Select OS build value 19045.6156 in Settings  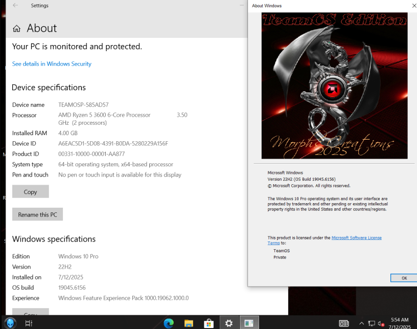[72, 288]
